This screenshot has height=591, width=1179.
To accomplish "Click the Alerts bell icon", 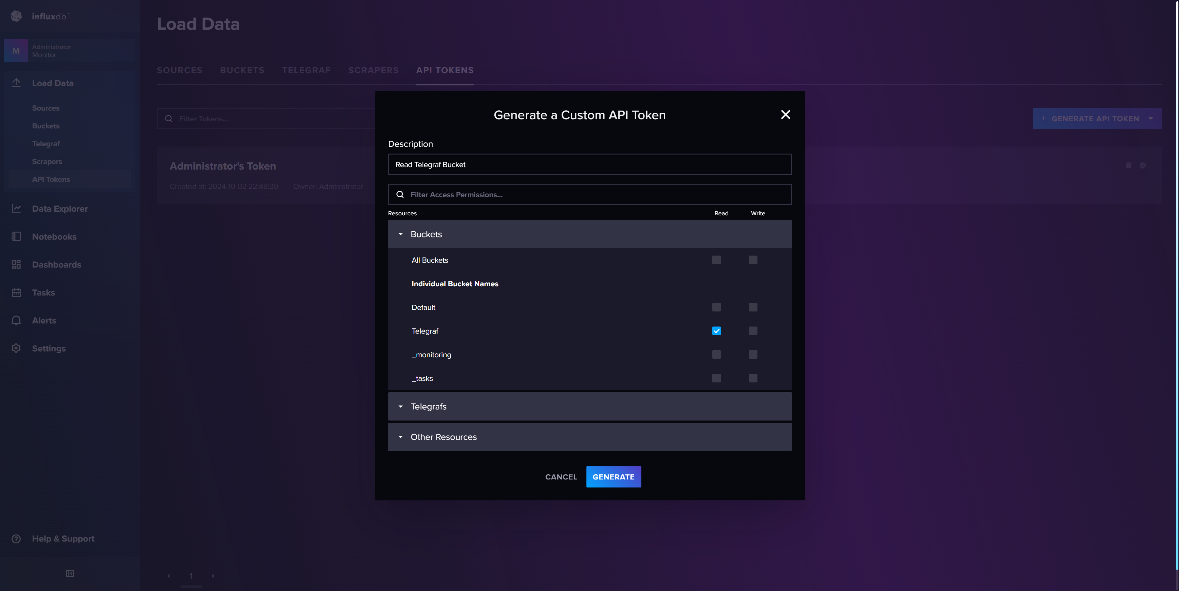I will click(x=16, y=320).
